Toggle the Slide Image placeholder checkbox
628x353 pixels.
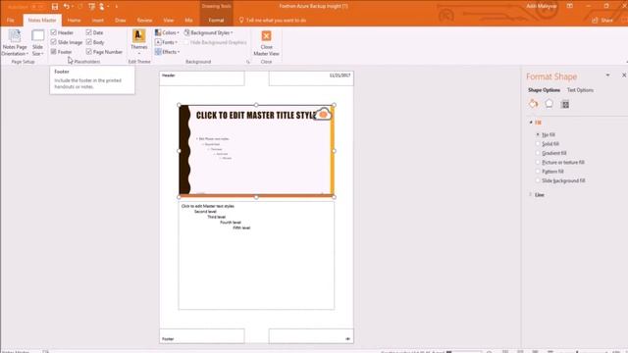tap(54, 42)
